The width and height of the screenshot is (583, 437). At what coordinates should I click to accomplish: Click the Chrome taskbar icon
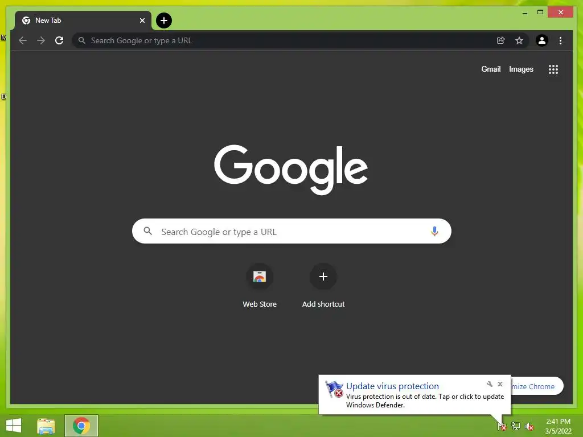81,426
